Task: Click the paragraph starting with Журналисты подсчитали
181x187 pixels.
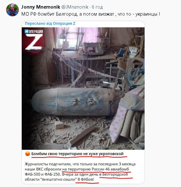Action: click(80, 172)
